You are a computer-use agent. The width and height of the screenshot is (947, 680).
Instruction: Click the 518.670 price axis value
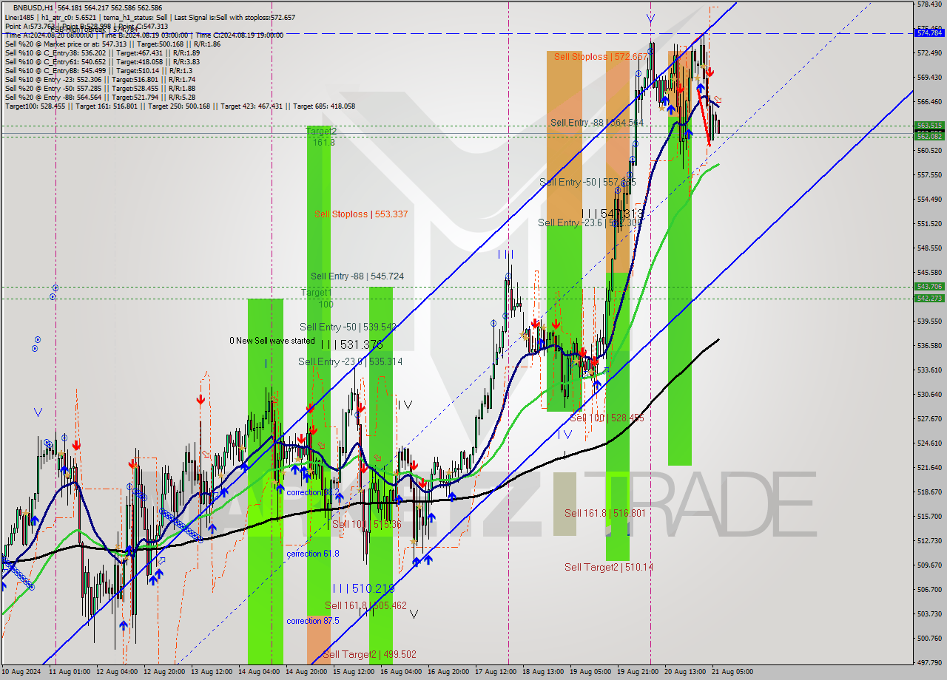929,492
